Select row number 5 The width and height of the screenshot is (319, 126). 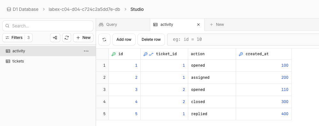[102, 114]
